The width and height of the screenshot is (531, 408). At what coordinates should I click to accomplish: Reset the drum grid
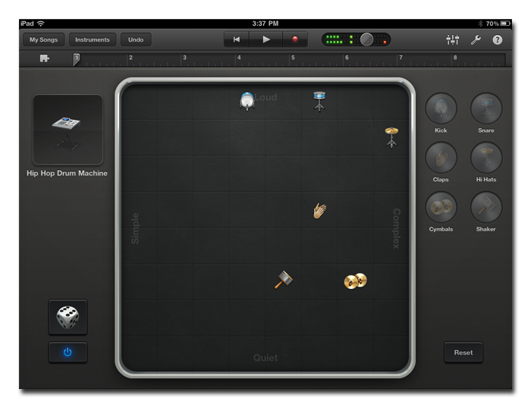point(463,353)
